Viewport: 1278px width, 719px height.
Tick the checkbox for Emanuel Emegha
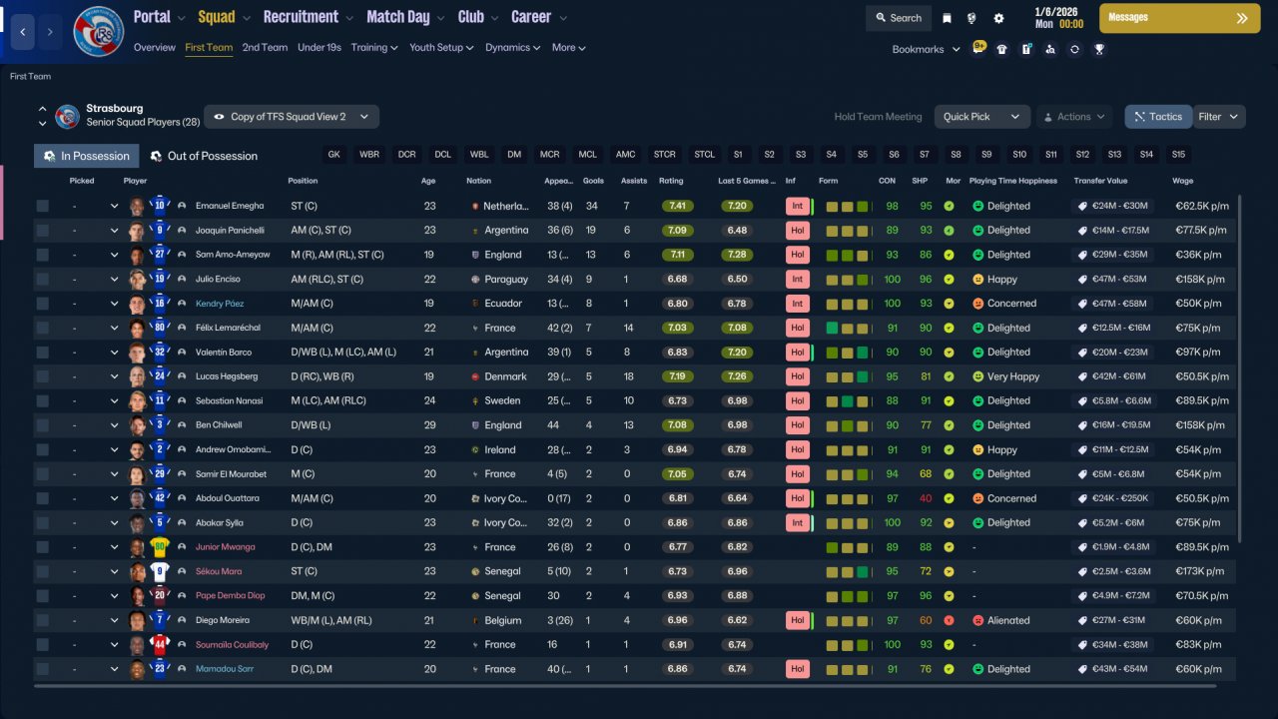click(42, 206)
